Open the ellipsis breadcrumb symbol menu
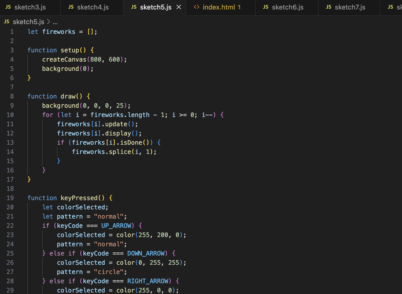This screenshot has height=294, width=402. (x=55, y=22)
